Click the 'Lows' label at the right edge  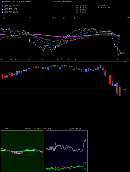(x=128, y=59)
